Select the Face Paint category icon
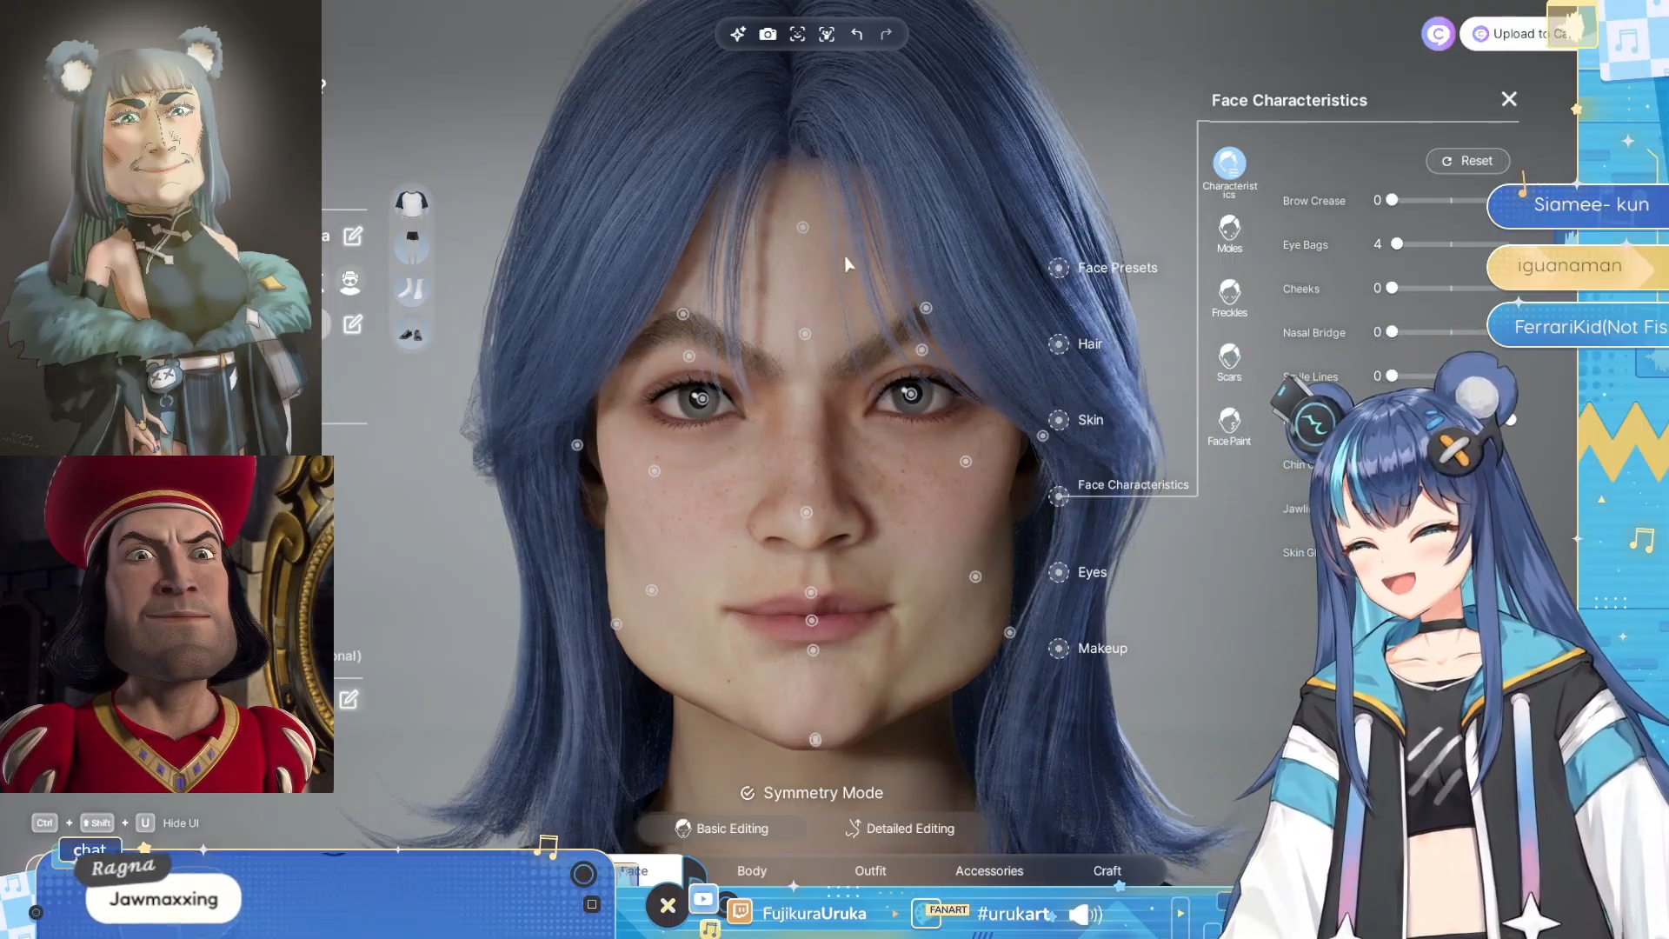This screenshot has height=939, width=1669. pos(1229,426)
